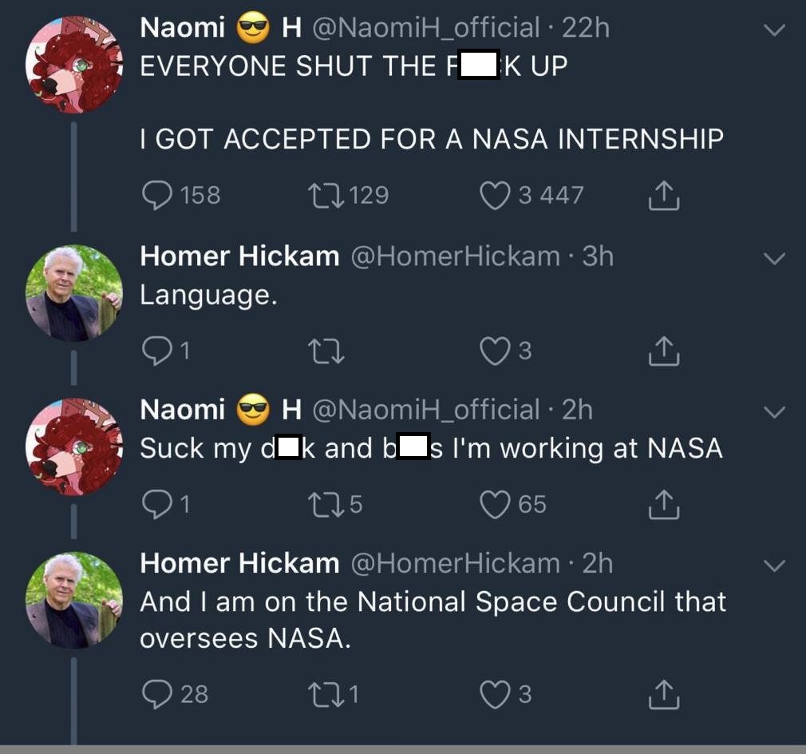
Task: Open @HomerHickam handle on "Language." tweet
Action: point(455,256)
